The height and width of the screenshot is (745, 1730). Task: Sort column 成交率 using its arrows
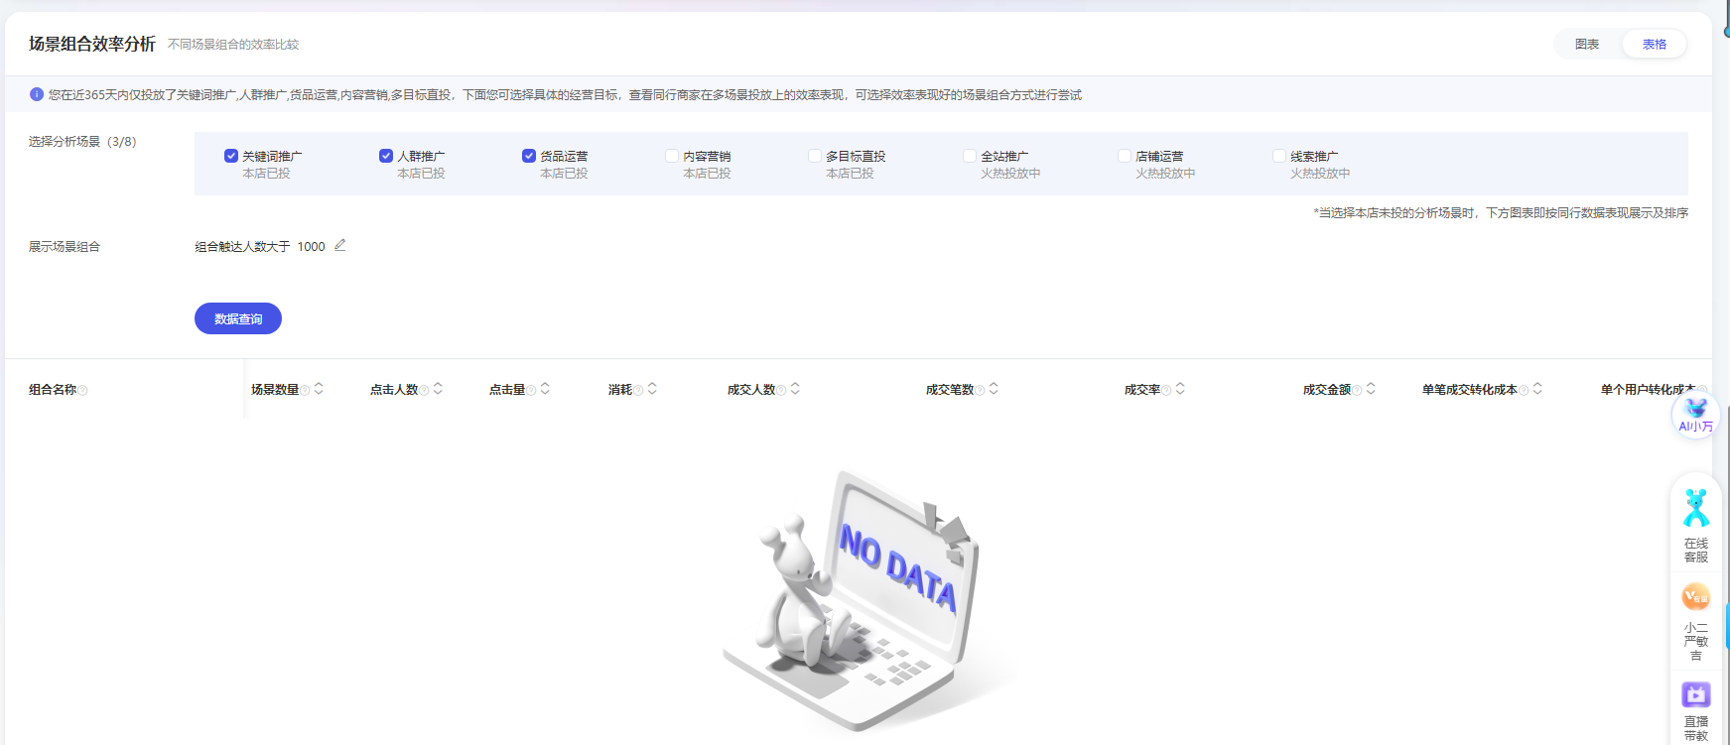point(1180,389)
